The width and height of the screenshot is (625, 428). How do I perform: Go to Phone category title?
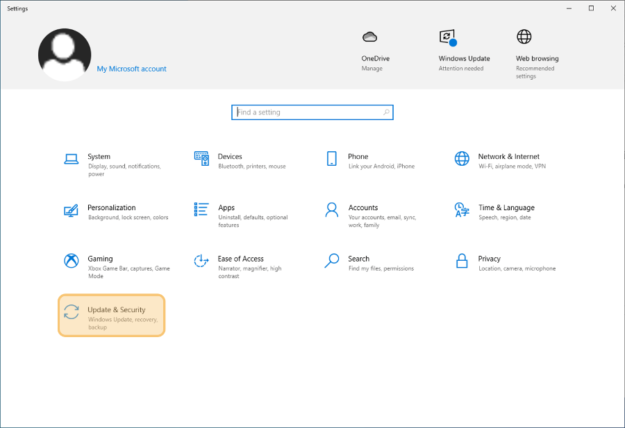pos(358,157)
